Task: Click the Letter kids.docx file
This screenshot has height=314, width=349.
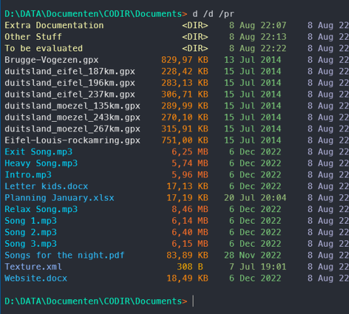Action: (46, 186)
